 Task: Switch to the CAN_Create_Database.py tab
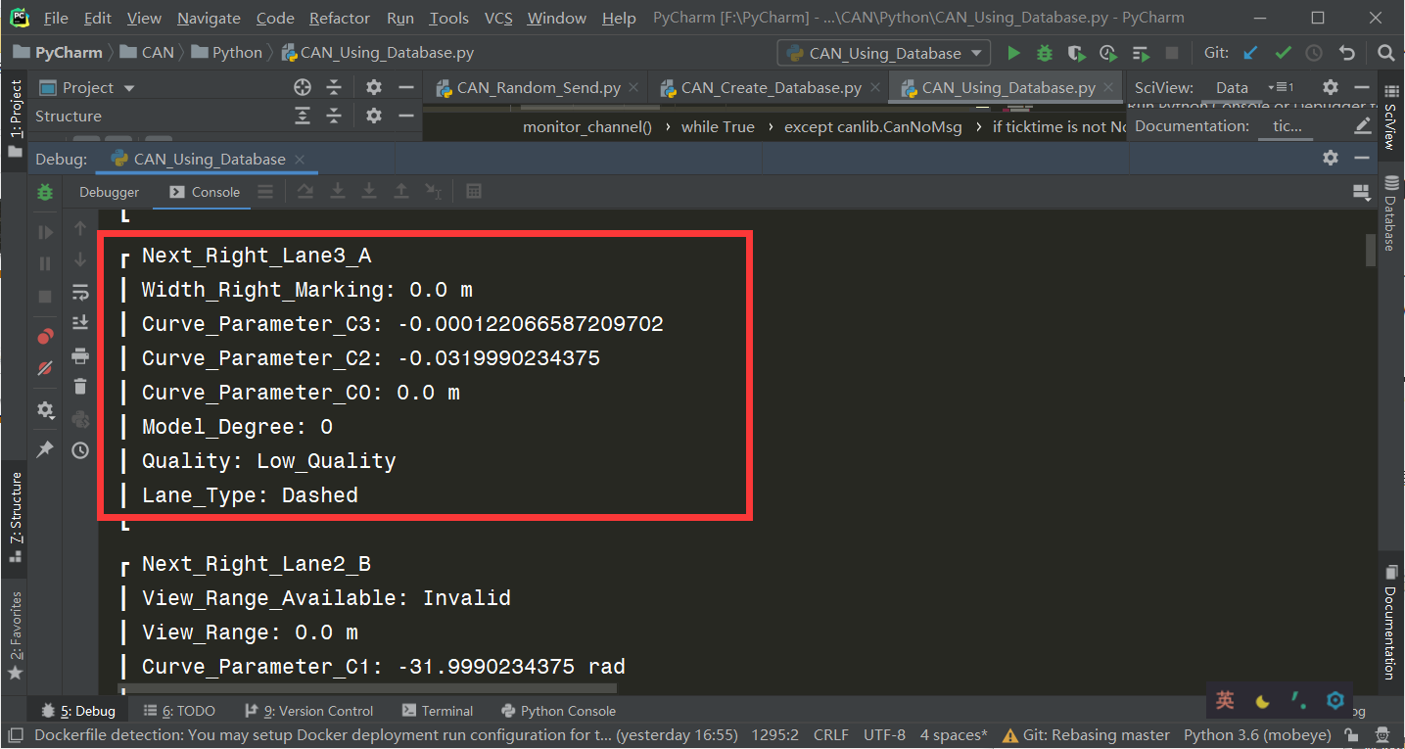pyautogui.click(x=769, y=86)
